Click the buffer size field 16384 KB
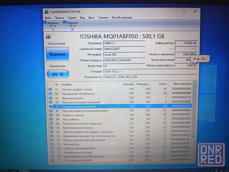The width and height of the screenshot is (229, 172). pos(186,43)
